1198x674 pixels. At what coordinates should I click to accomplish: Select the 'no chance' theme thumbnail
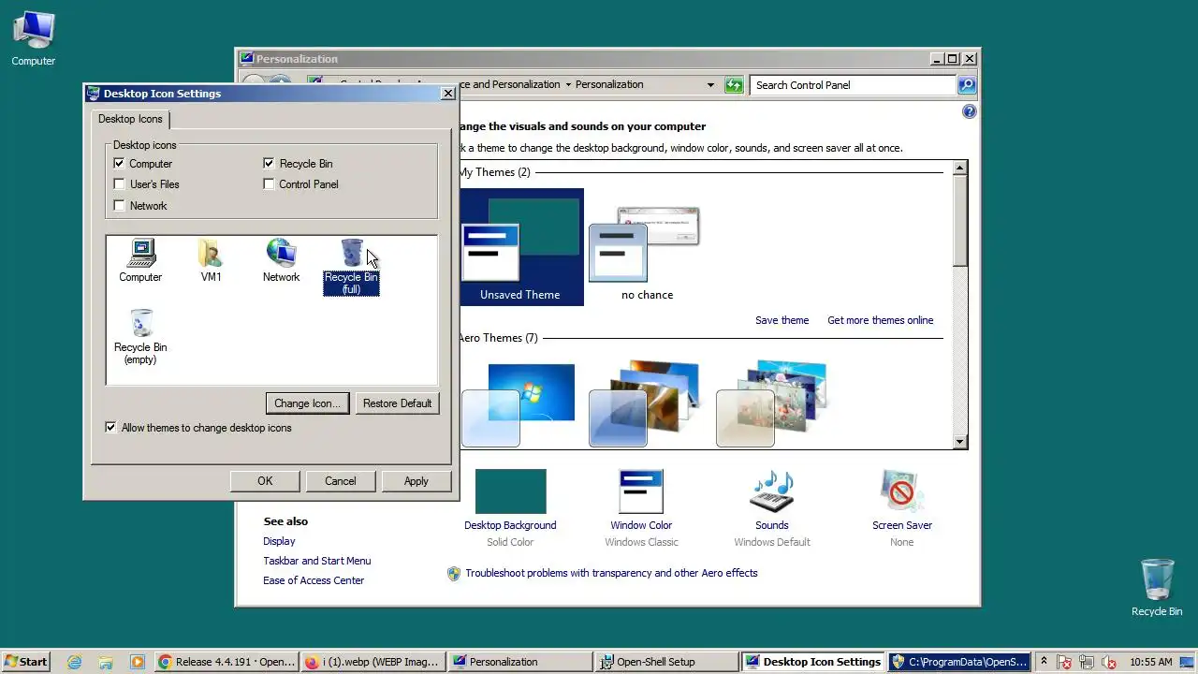(x=647, y=247)
